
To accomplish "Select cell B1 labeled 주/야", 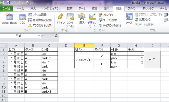I will pos(33,49).
